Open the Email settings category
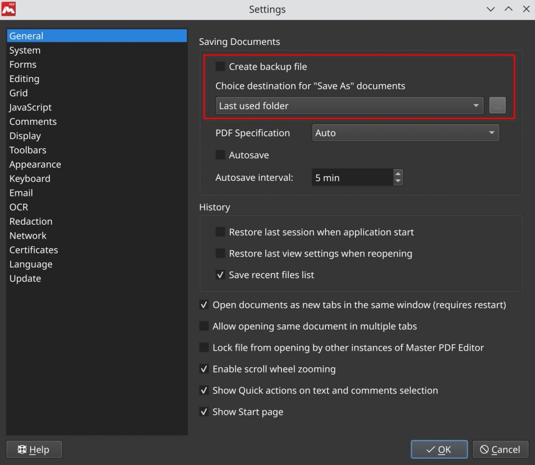Image resolution: width=535 pixels, height=465 pixels. click(97, 193)
